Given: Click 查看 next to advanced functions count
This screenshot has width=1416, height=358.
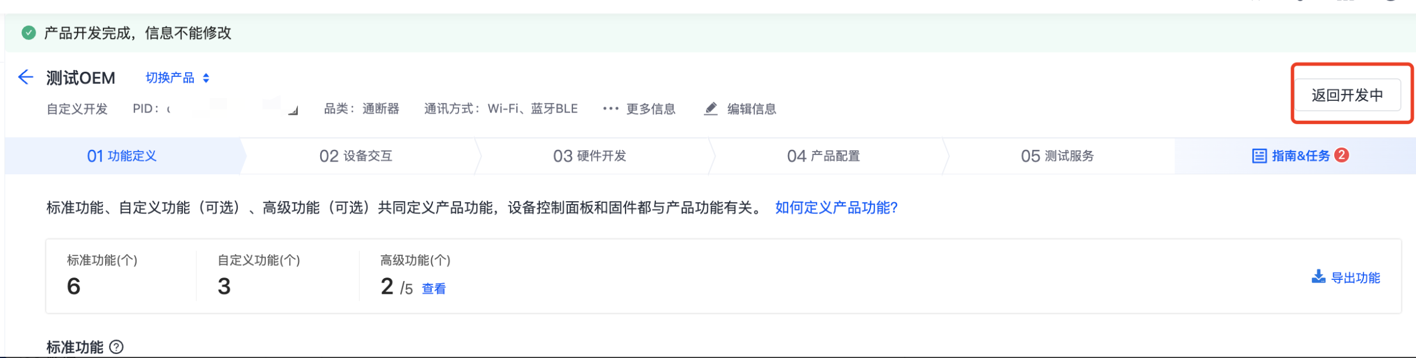Looking at the screenshot, I should click(433, 289).
